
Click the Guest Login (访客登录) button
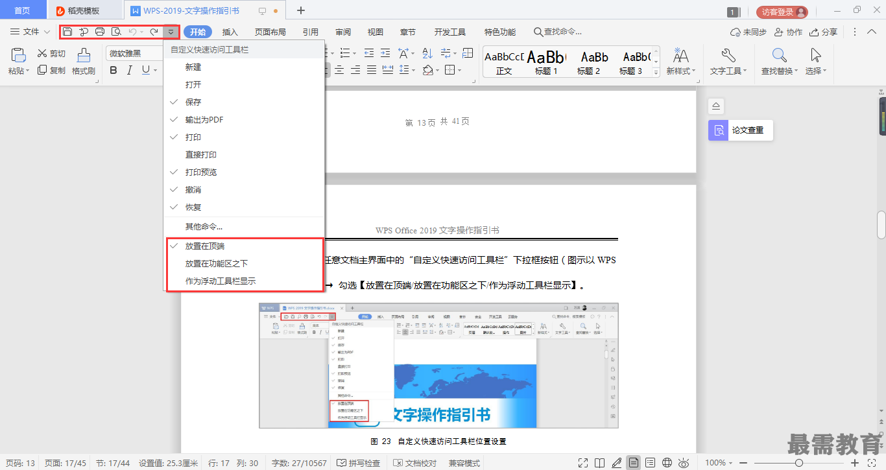pos(782,12)
